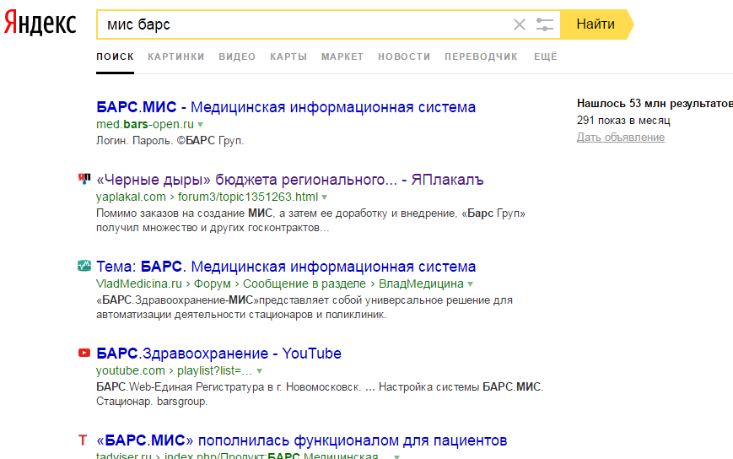Click the VladMedicina favicon
The image size is (733, 459).
tap(84, 266)
